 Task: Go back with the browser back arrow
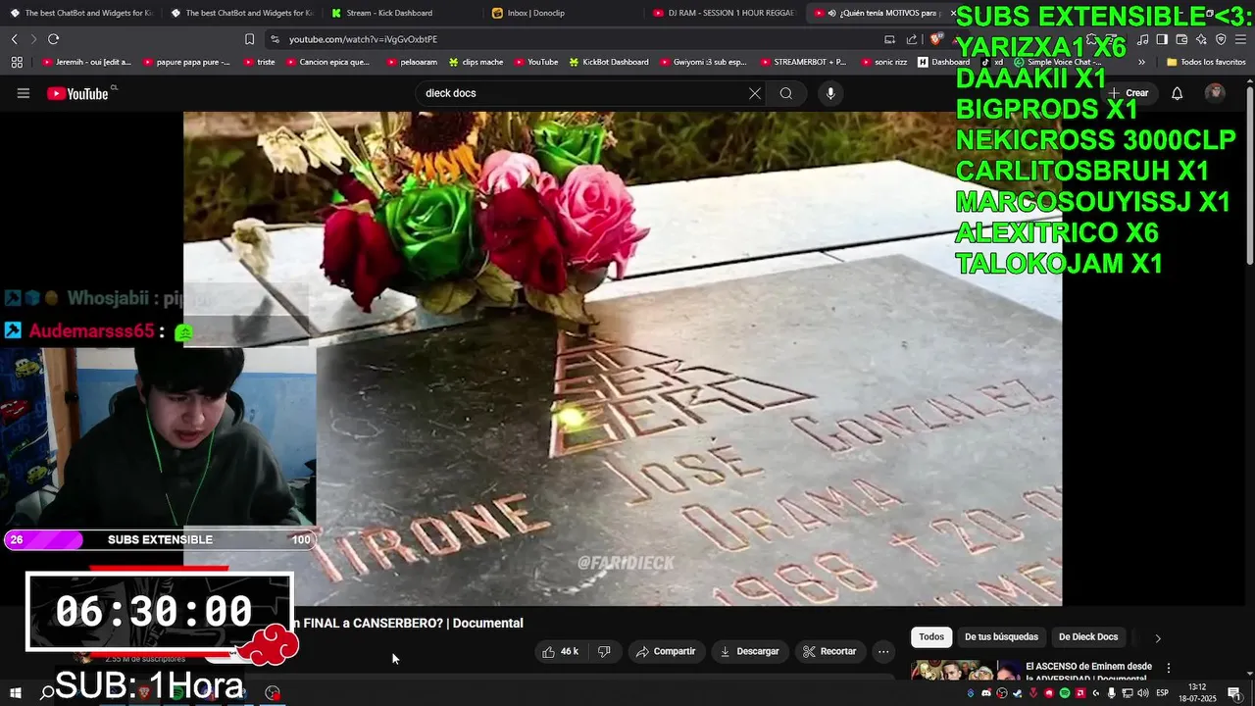tap(14, 39)
